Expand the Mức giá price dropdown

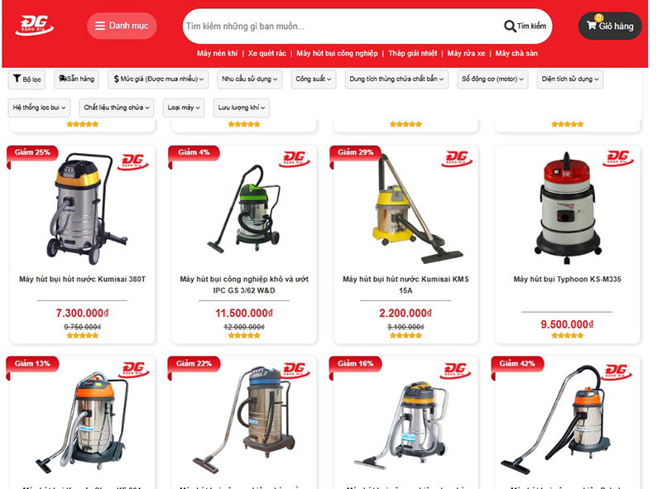pyautogui.click(x=158, y=79)
